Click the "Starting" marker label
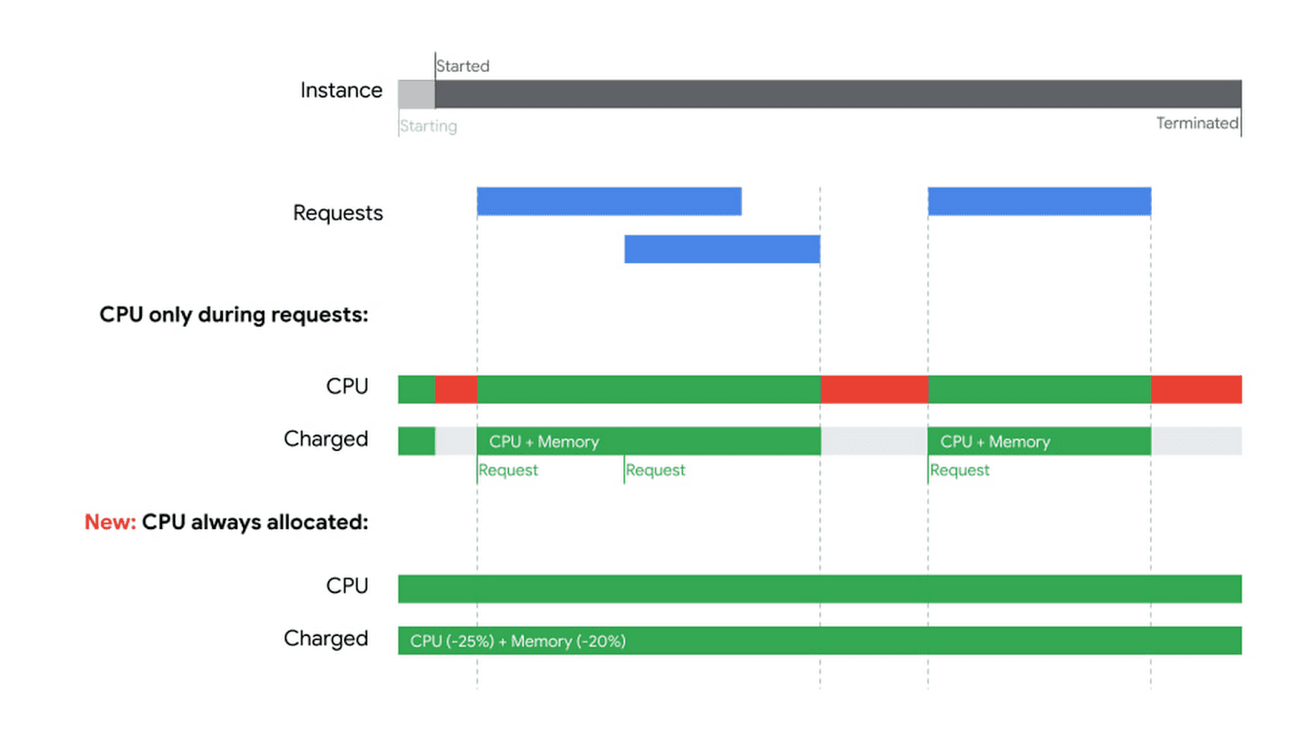This screenshot has width=1296, height=729. pos(428,126)
